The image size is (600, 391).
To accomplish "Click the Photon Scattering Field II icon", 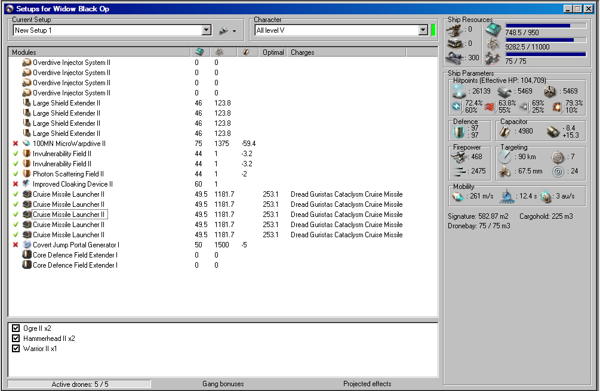I will (x=26, y=174).
